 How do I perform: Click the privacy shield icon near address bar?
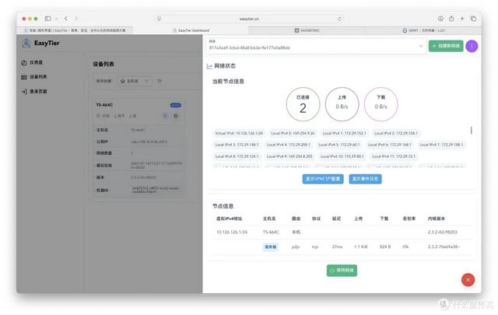pos(160,19)
